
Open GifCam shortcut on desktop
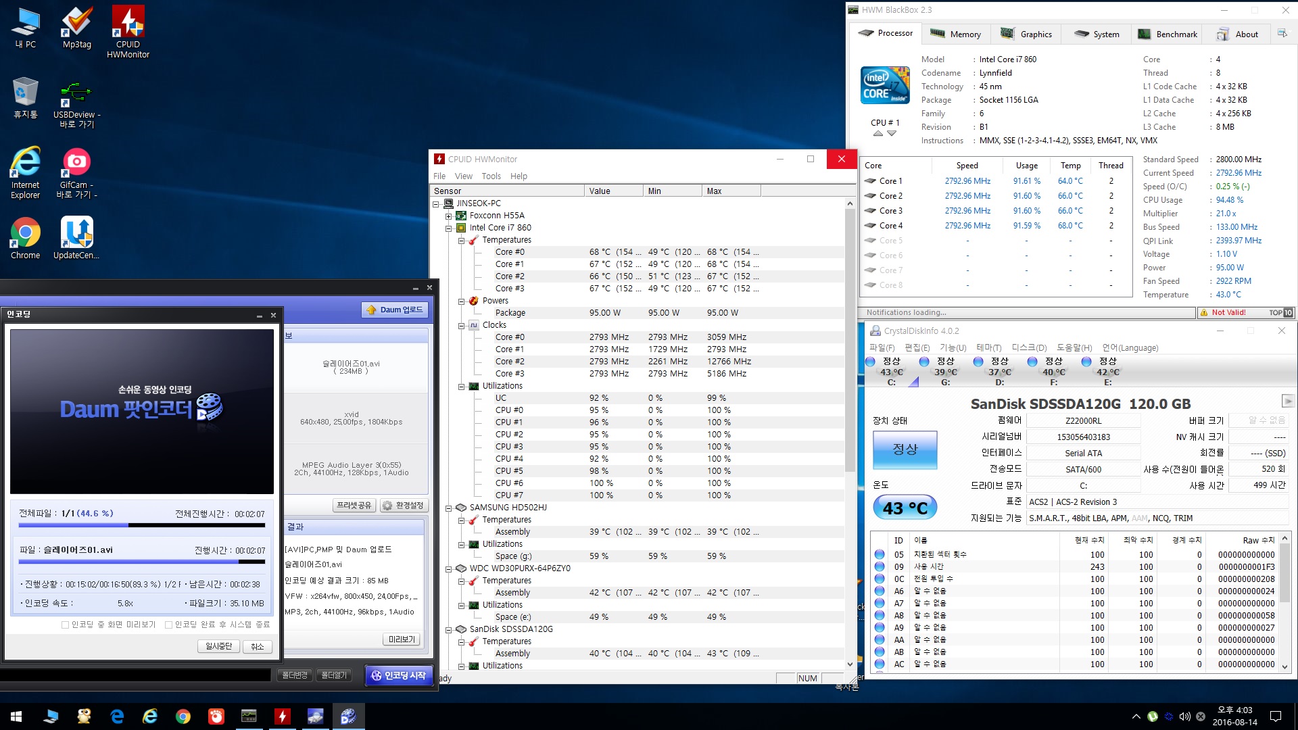tap(76, 174)
